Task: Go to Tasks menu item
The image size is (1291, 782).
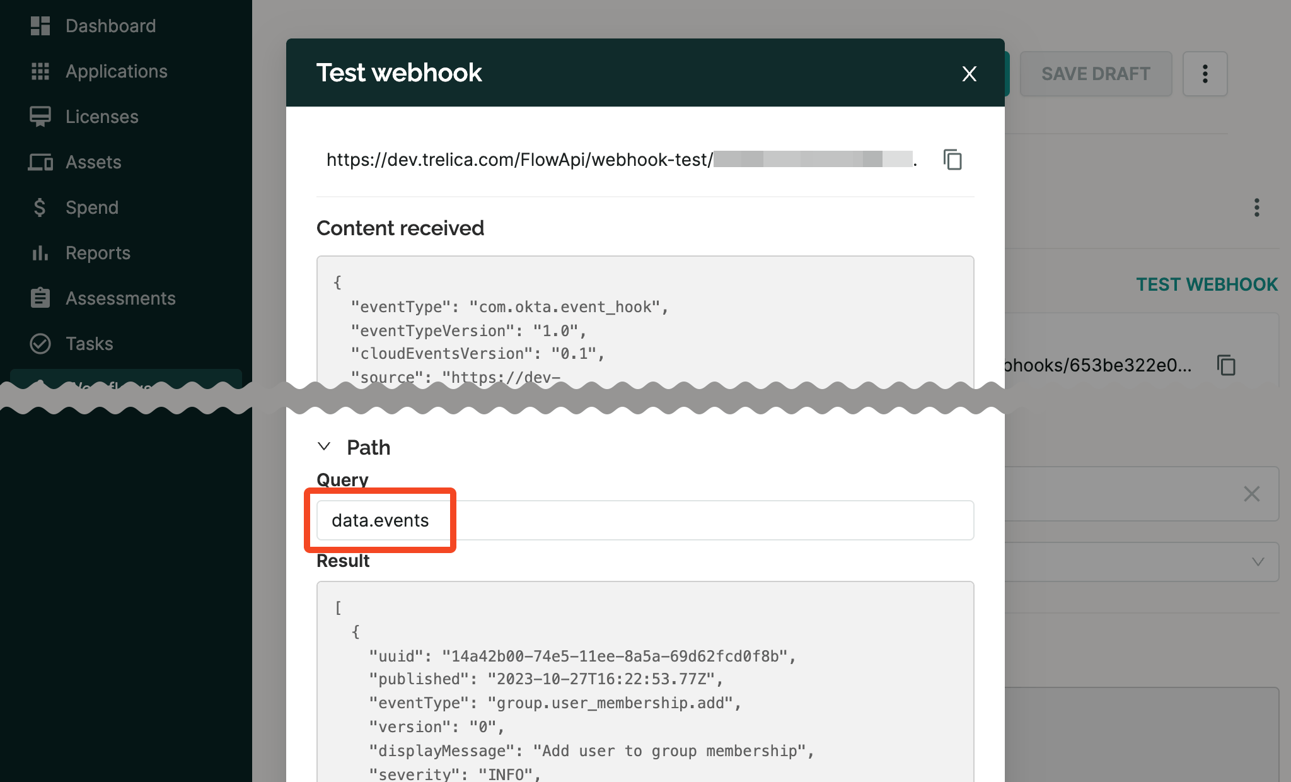Action: (90, 344)
